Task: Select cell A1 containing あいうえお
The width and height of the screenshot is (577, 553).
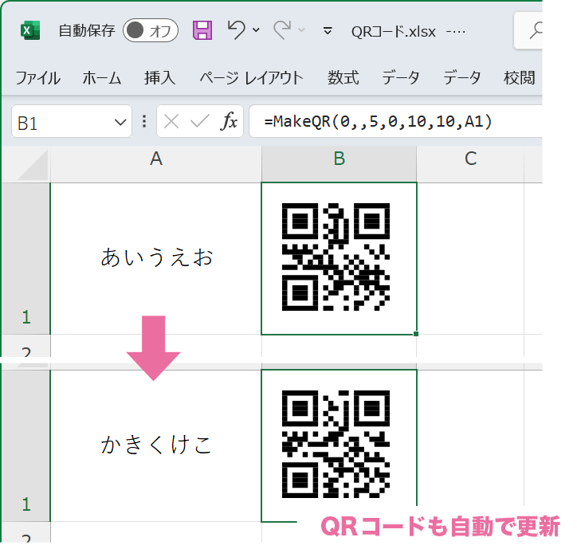Action: pos(156,259)
